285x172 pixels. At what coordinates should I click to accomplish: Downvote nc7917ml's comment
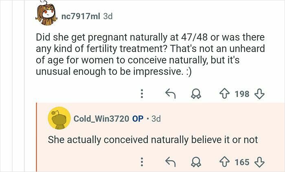pyautogui.click(x=259, y=94)
